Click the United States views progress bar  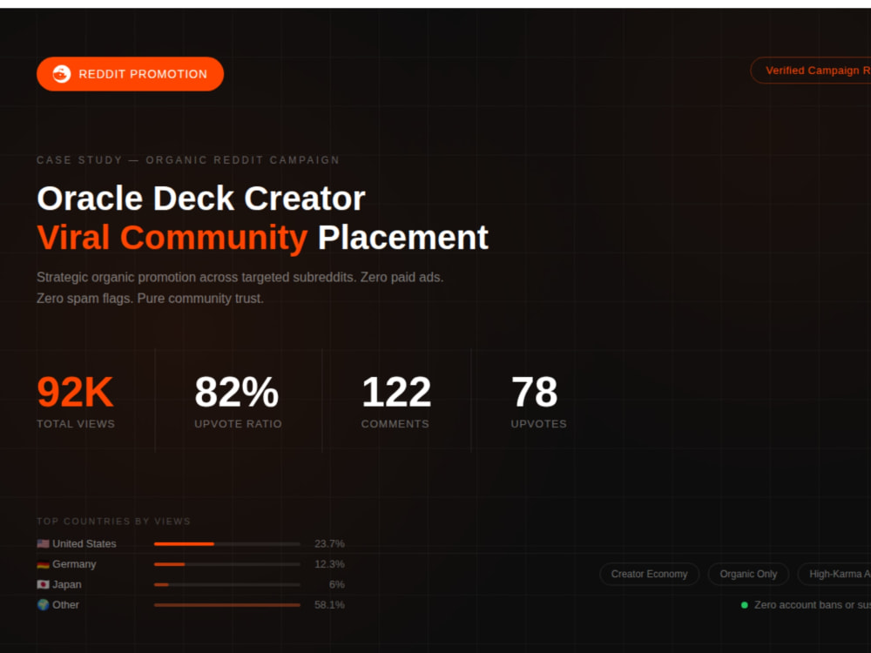pyautogui.click(x=227, y=544)
